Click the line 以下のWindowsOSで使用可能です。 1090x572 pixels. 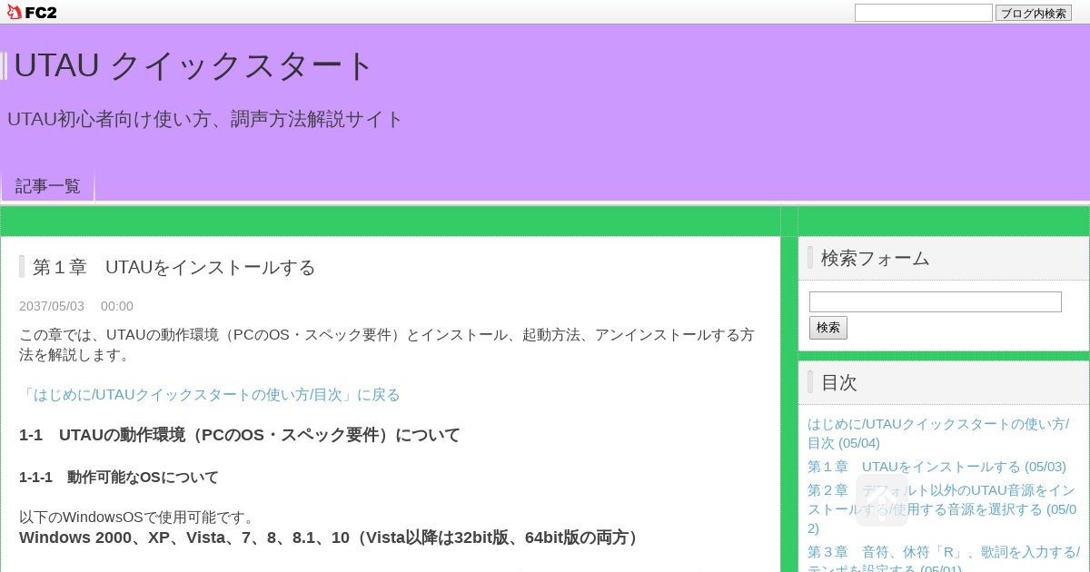point(139,518)
